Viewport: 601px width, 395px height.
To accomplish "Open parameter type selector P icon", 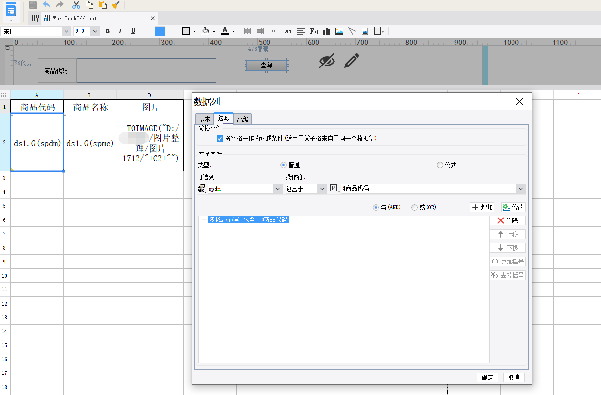I will click(x=334, y=189).
